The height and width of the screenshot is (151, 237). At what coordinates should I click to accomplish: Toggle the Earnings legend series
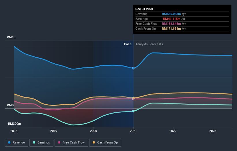[41, 143]
